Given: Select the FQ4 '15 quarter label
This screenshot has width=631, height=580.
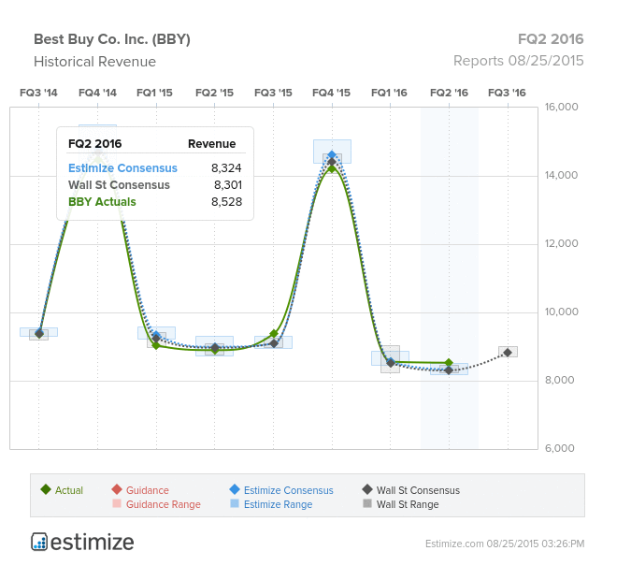Looking at the screenshot, I should 331,93.
